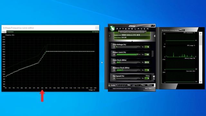
Task: Click the Fan Speed value box
Action: coord(147,78)
